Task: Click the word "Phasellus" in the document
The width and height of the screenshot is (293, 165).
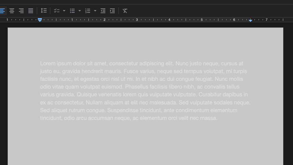Action: [137, 87]
